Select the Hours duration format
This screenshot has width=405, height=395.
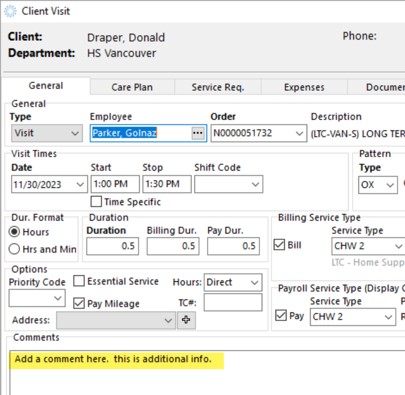(14, 232)
